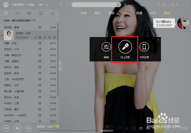Select song 周蕙 - 约定
The image size is (191, 133).
point(11,43)
